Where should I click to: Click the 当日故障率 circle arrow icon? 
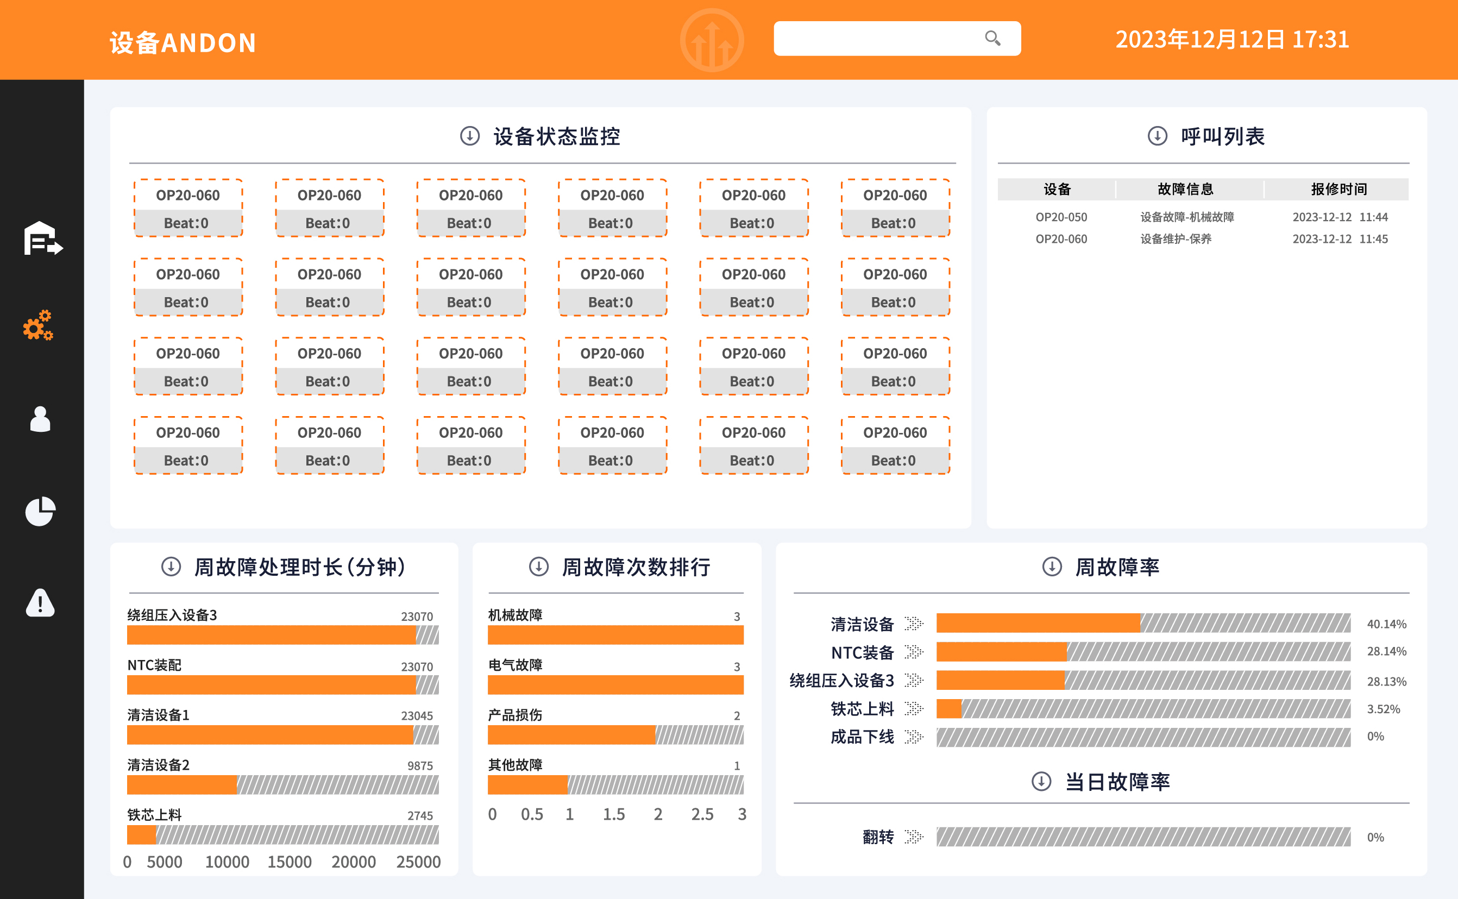click(1041, 781)
